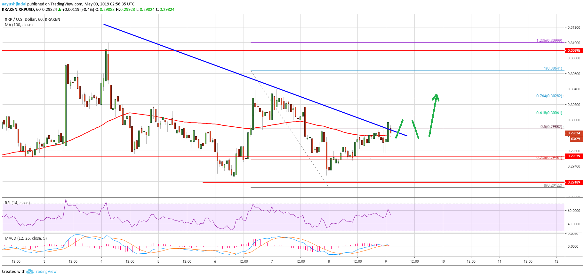Click the 0.31200 price axis tick

pyautogui.click(x=573, y=27)
